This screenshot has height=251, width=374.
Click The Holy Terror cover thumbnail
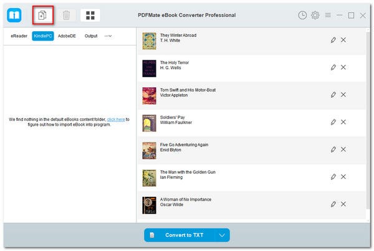150,69
